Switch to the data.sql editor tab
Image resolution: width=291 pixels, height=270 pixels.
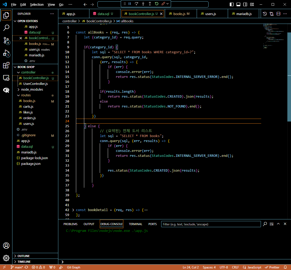105,14
